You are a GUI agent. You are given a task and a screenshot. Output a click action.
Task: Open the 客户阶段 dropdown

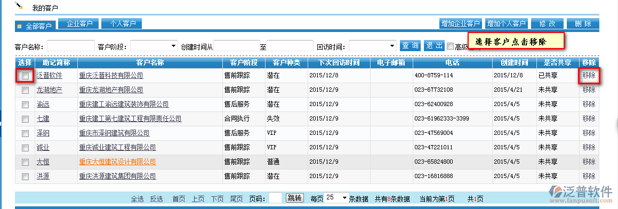click(154, 46)
